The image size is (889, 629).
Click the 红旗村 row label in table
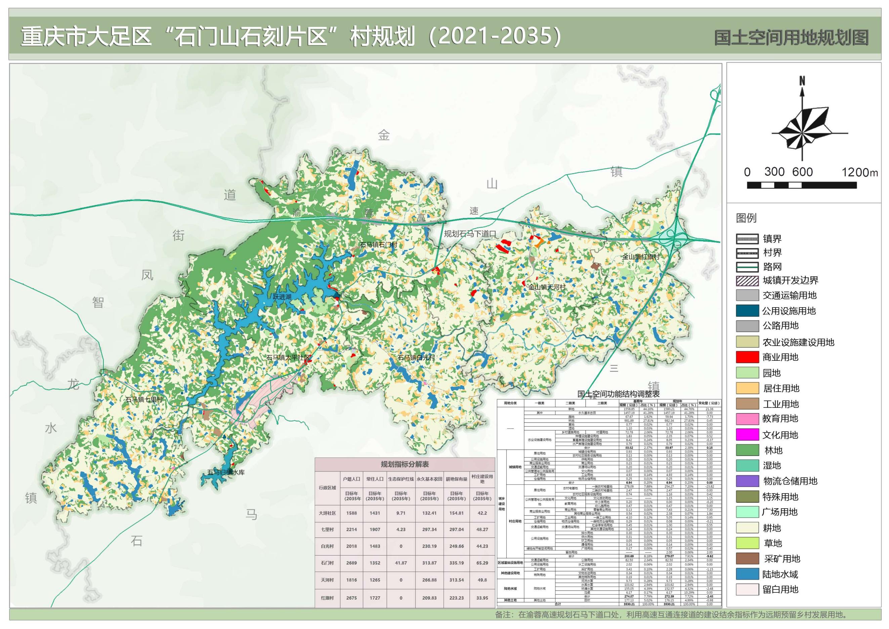(328, 598)
